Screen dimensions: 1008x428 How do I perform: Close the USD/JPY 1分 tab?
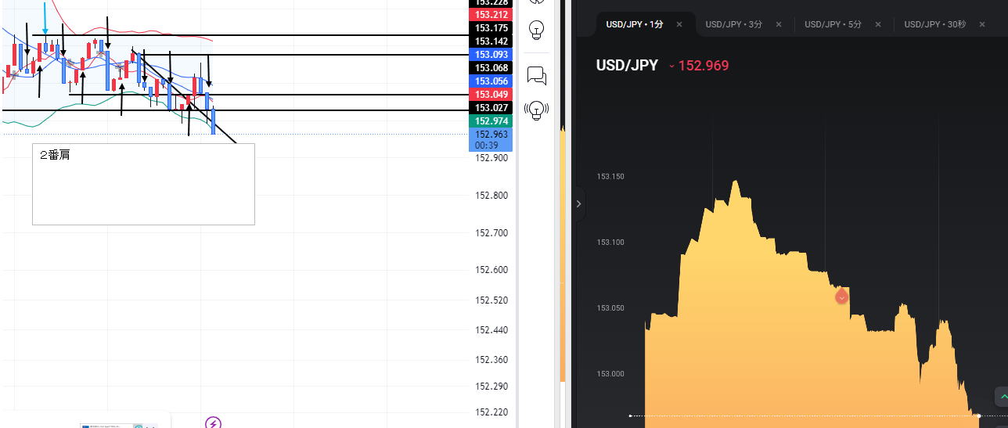(679, 24)
